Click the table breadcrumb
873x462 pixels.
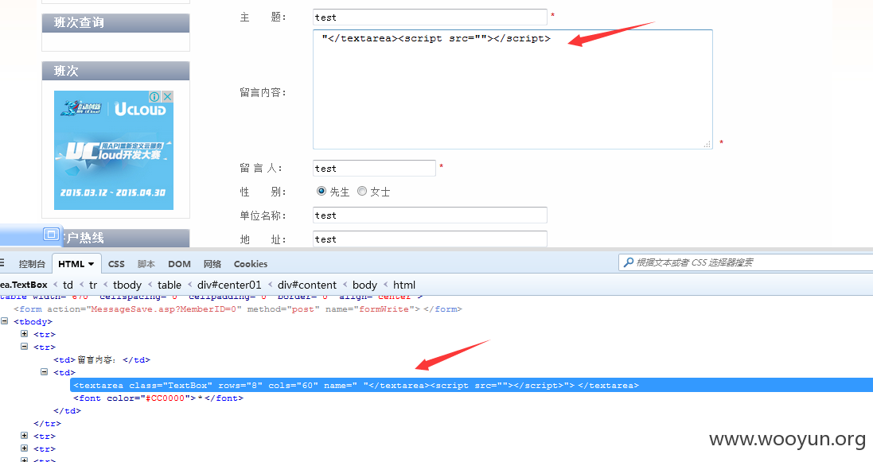[170, 285]
